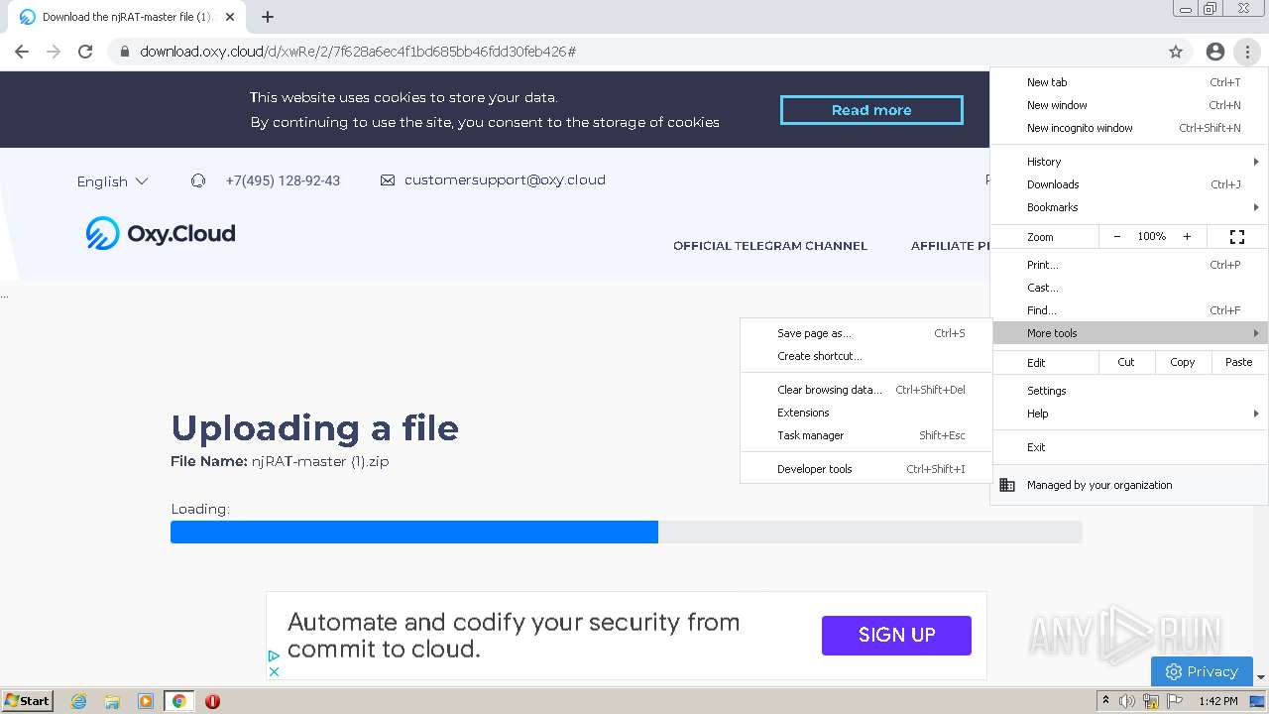
Task: Open Developer tools from submenu
Action: coord(866,469)
